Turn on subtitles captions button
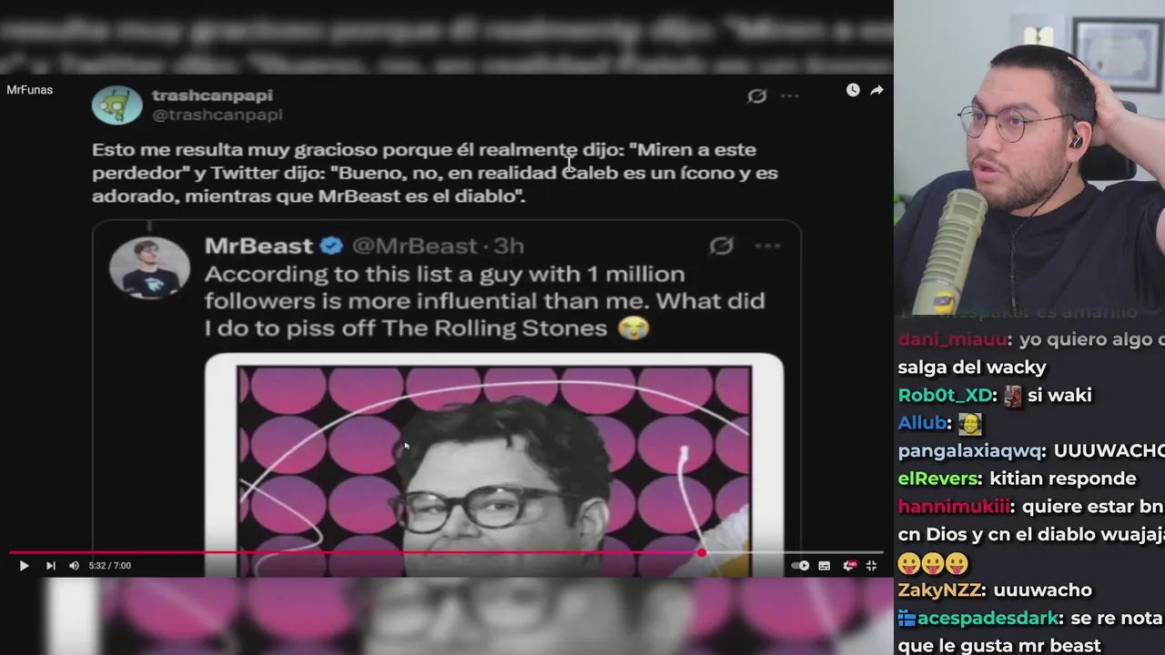Viewport: 1165px width, 655px height. click(x=825, y=566)
